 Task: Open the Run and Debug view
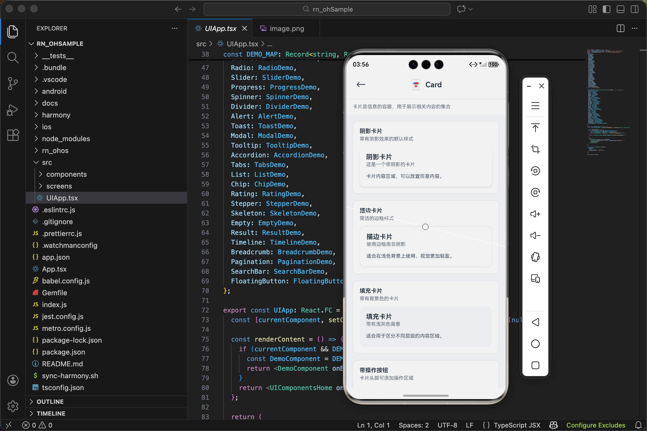coord(13,110)
